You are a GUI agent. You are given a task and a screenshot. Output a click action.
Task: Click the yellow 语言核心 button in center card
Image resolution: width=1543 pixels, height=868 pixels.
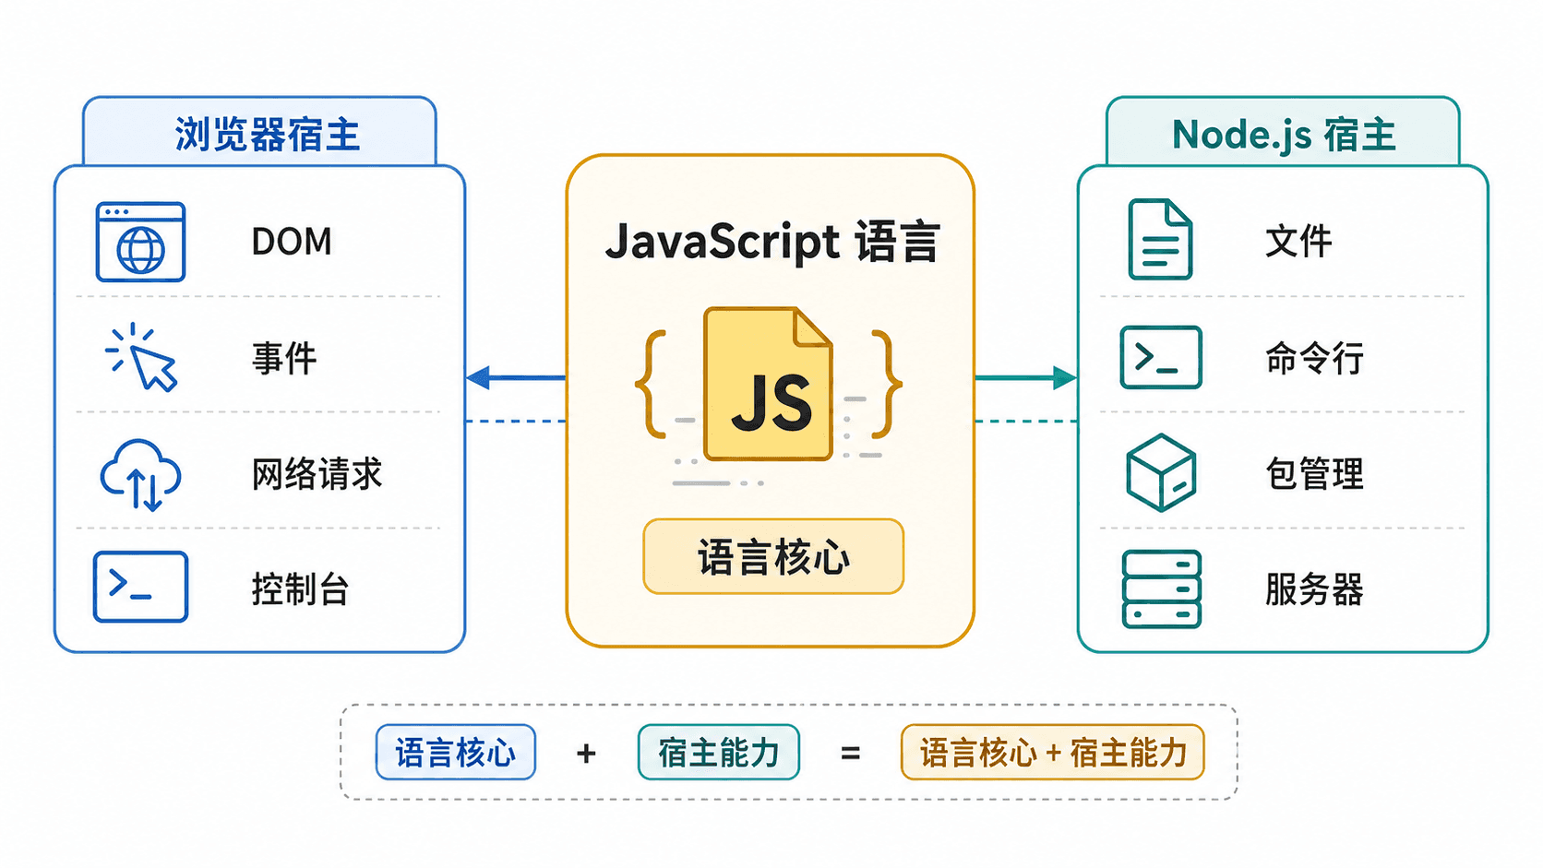773,556
